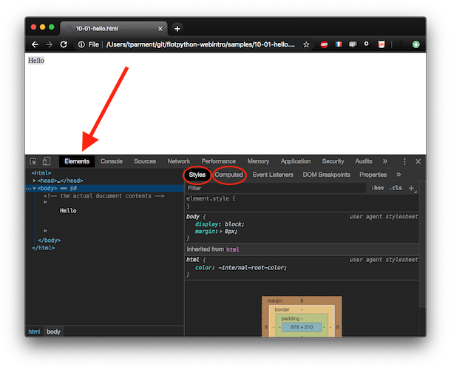Select the html breadcrumb at bottom

[34, 332]
